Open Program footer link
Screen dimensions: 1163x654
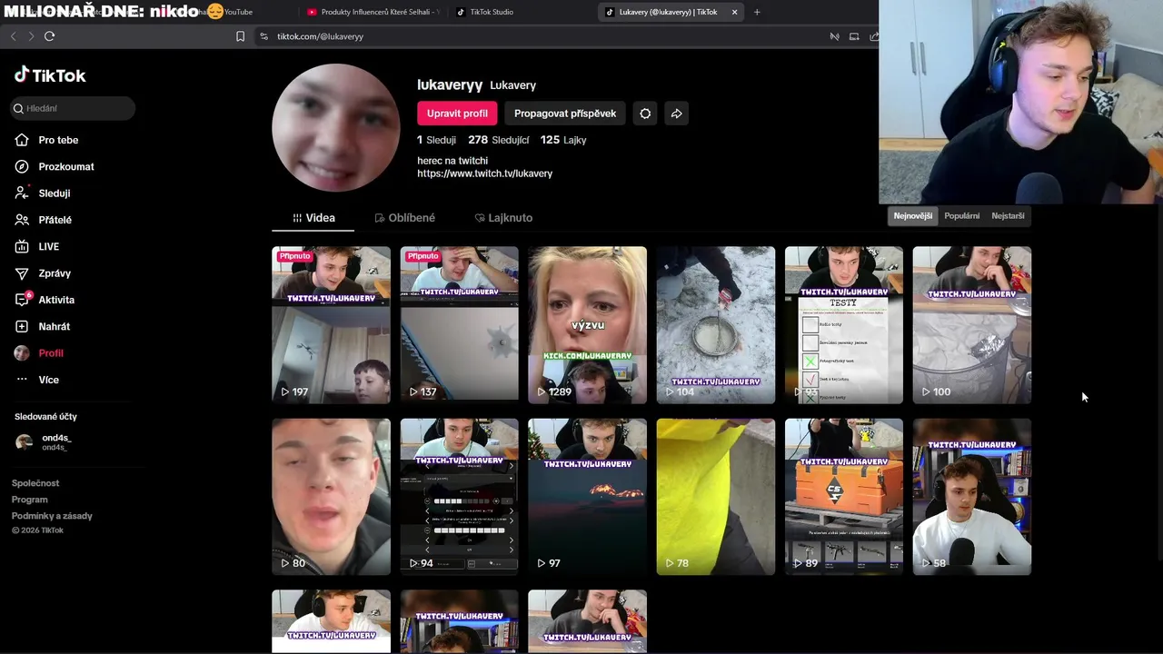pyautogui.click(x=29, y=500)
